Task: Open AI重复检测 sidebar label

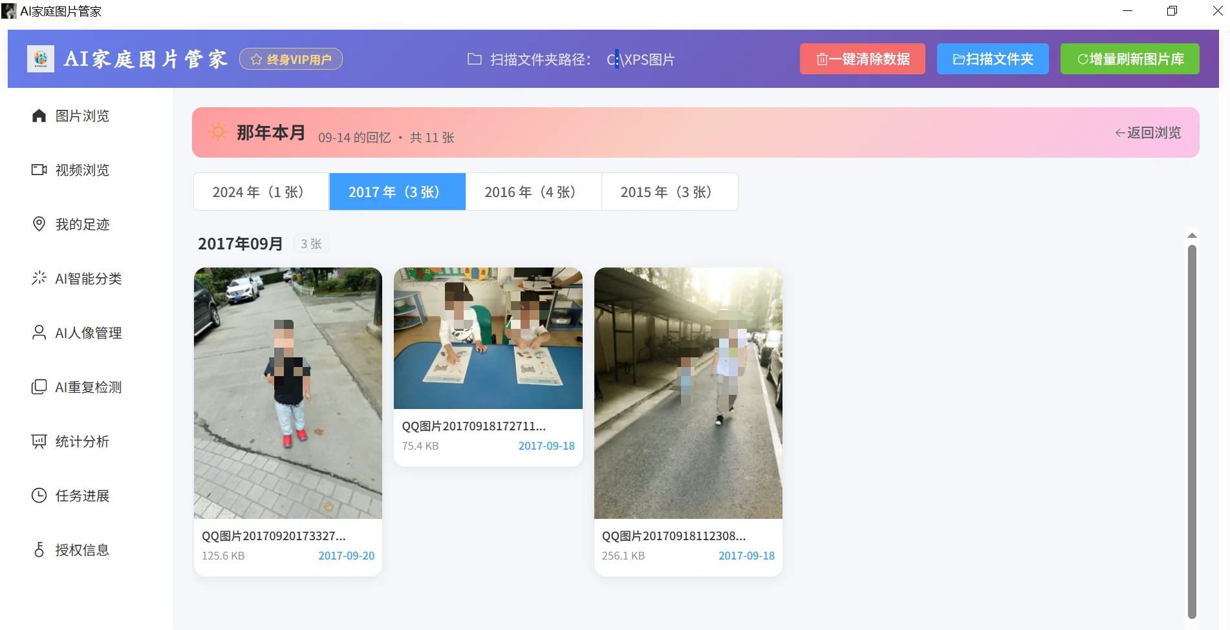Action: click(x=89, y=387)
